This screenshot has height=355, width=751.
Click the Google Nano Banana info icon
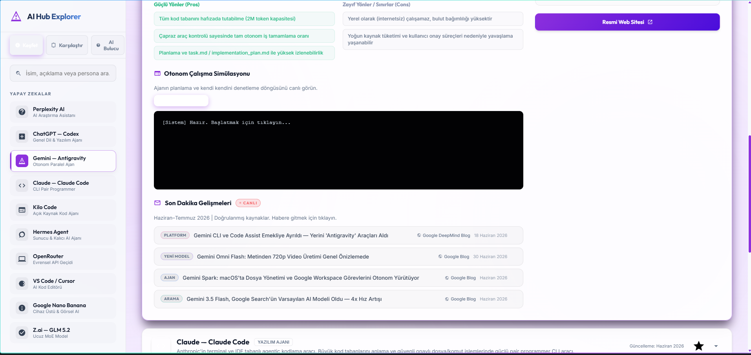(22, 308)
